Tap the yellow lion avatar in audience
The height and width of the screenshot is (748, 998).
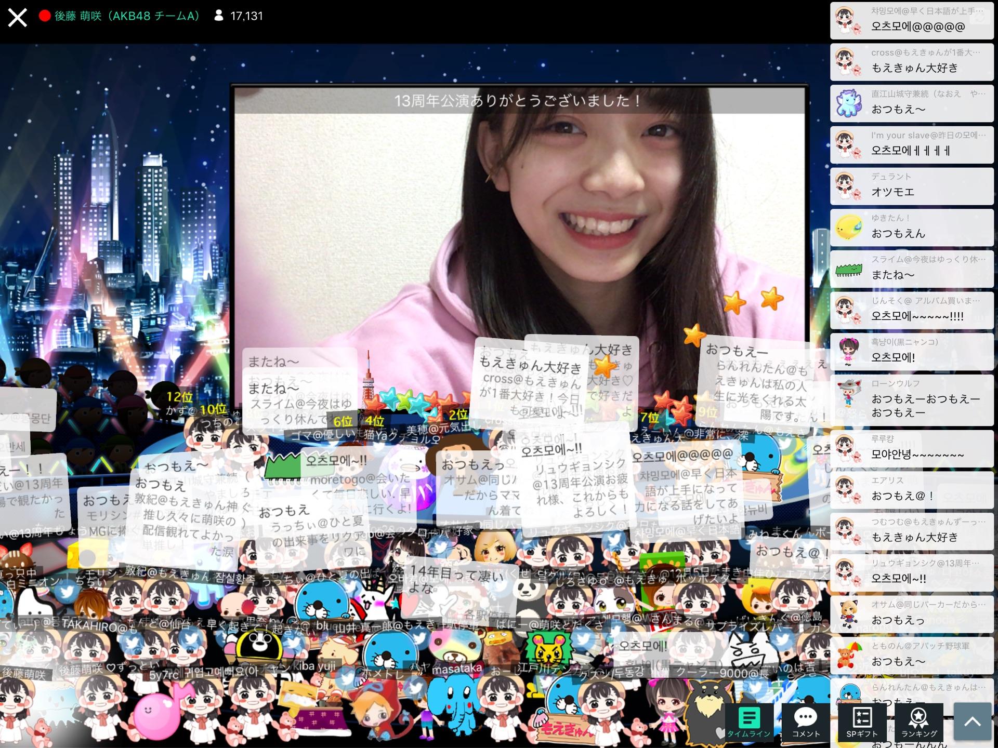[548, 650]
